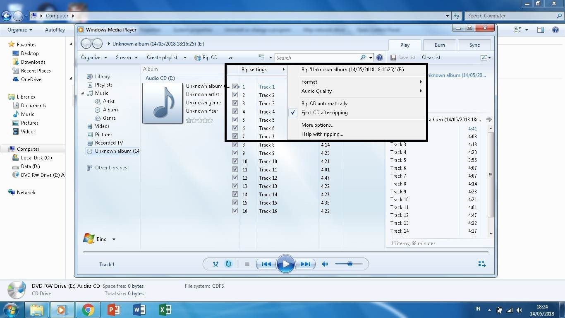This screenshot has width=565, height=318.
Task: Switch to the Burn tab
Action: click(440, 45)
